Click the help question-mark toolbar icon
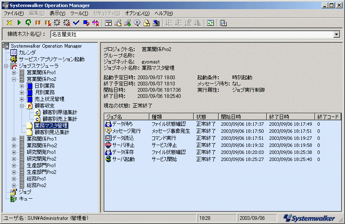Viewport: 345px width, 224px height. (223, 23)
